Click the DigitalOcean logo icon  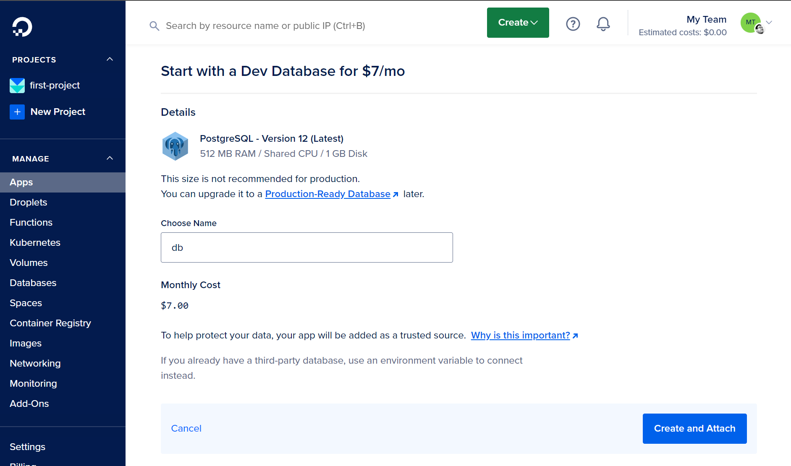click(22, 27)
